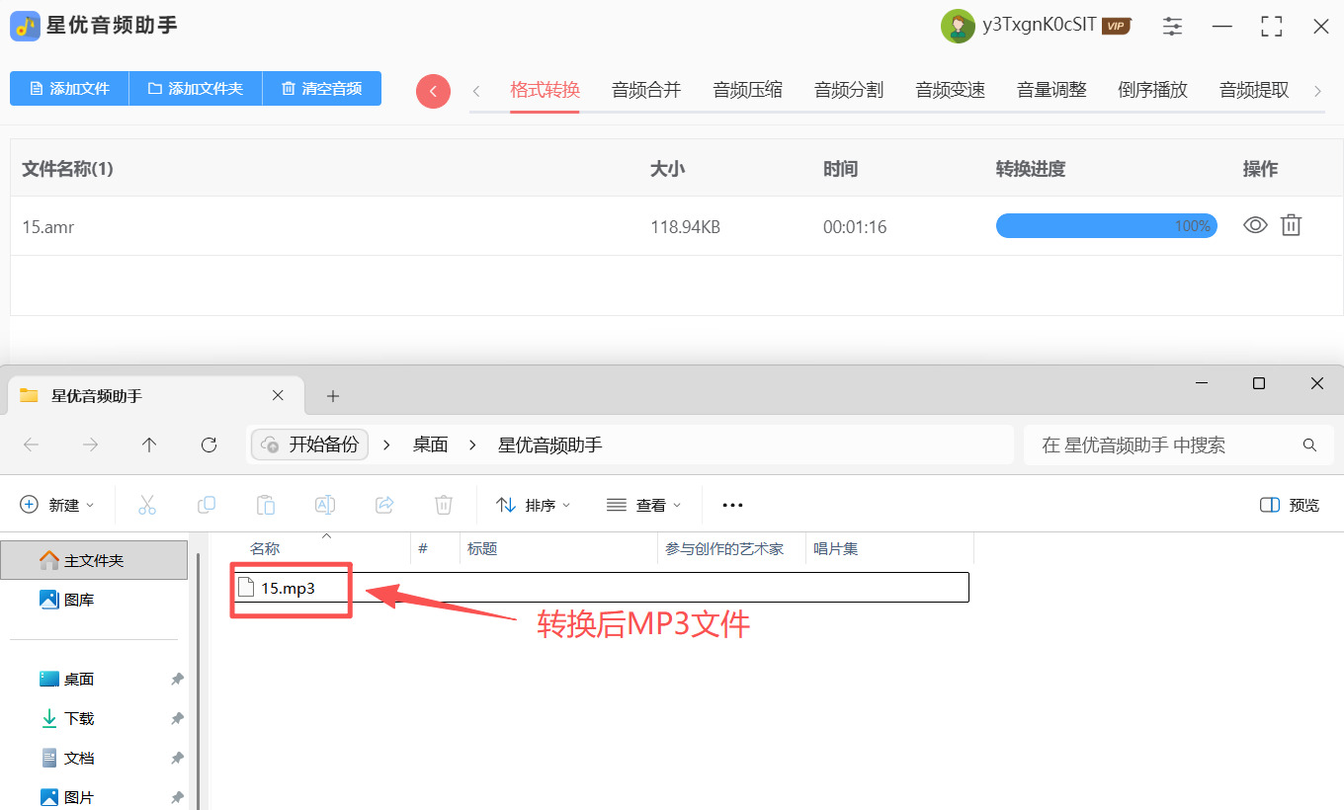Click the sort indicator arrow above 名称 column
This screenshot has width=1344, height=810.
(327, 536)
